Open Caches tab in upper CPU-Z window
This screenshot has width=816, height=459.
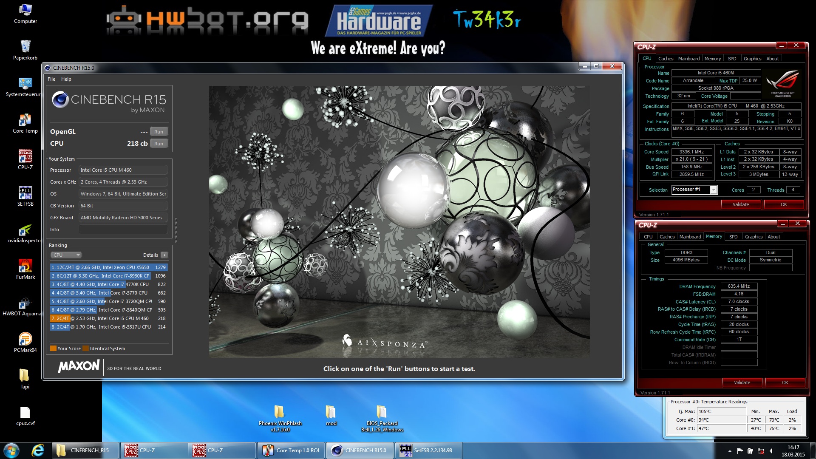tap(666, 59)
